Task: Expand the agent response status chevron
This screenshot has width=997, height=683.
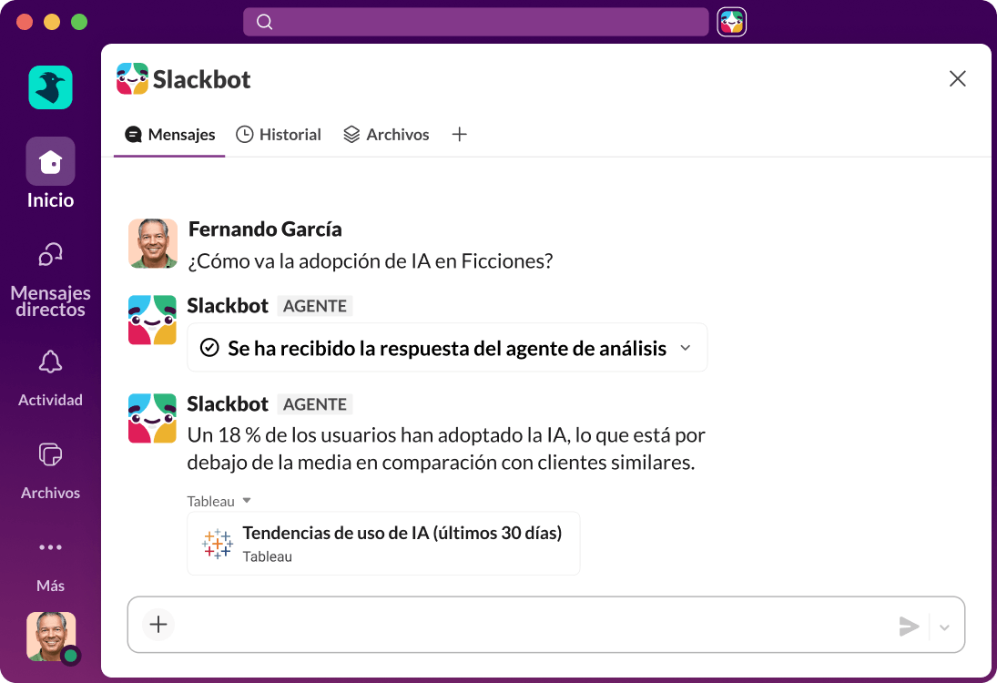Action: [686, 347]
